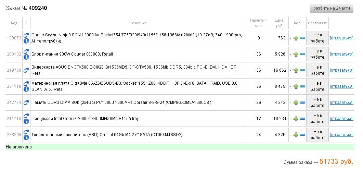Viewport: 363px width, 180px height.
Task: Increase ASUS ENGTX580 quantity using plus icon
Action: tap(296, 70)
